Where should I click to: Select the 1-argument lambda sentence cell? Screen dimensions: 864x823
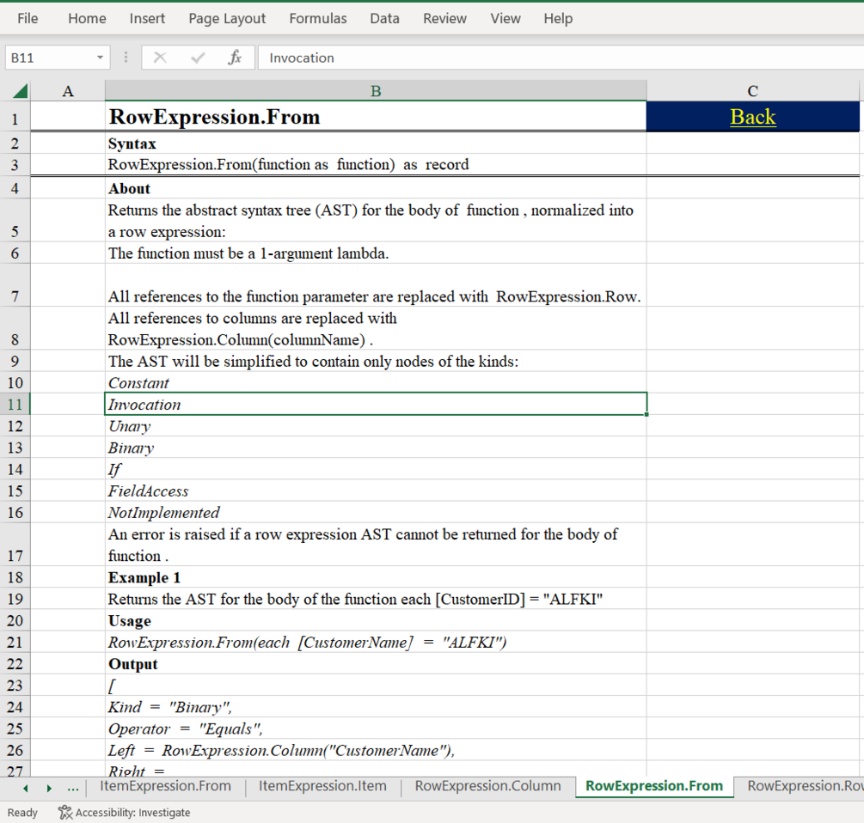pyautogui.click(x=375, y=253)
